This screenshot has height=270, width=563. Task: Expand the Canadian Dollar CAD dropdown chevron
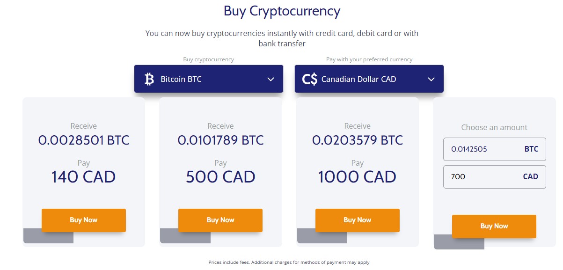pos(431,79)
